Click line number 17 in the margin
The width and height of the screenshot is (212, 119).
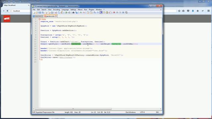click(35, 55)
